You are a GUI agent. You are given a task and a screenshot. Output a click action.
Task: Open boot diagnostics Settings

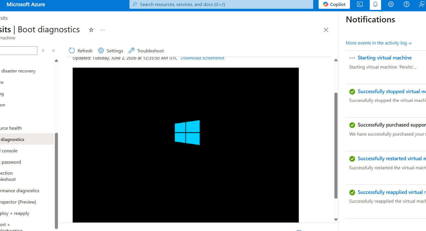click(111, 51)
